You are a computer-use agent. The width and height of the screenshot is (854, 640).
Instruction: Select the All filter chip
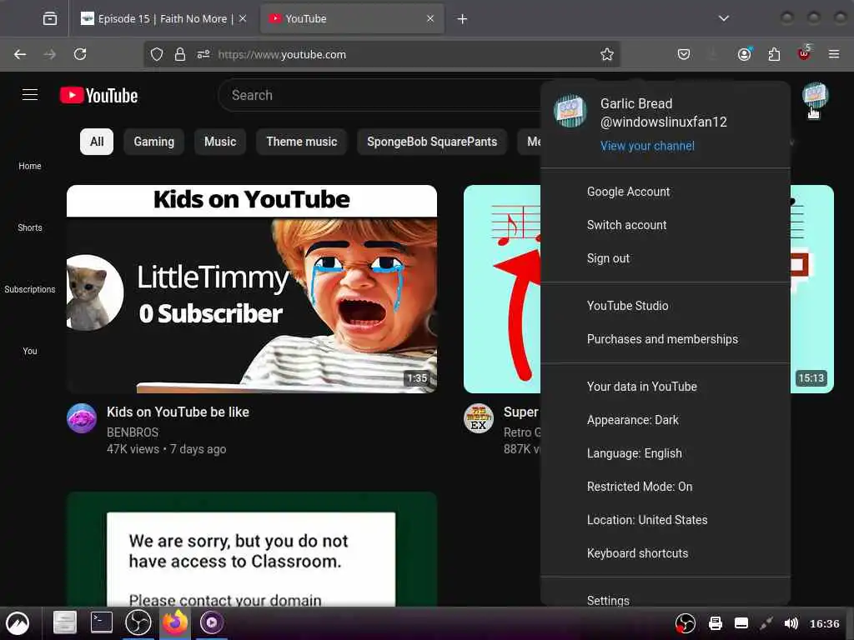[97, 142]
